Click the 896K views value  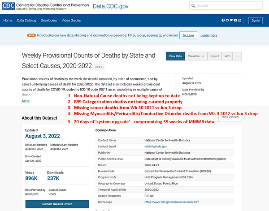coord(31,178)
